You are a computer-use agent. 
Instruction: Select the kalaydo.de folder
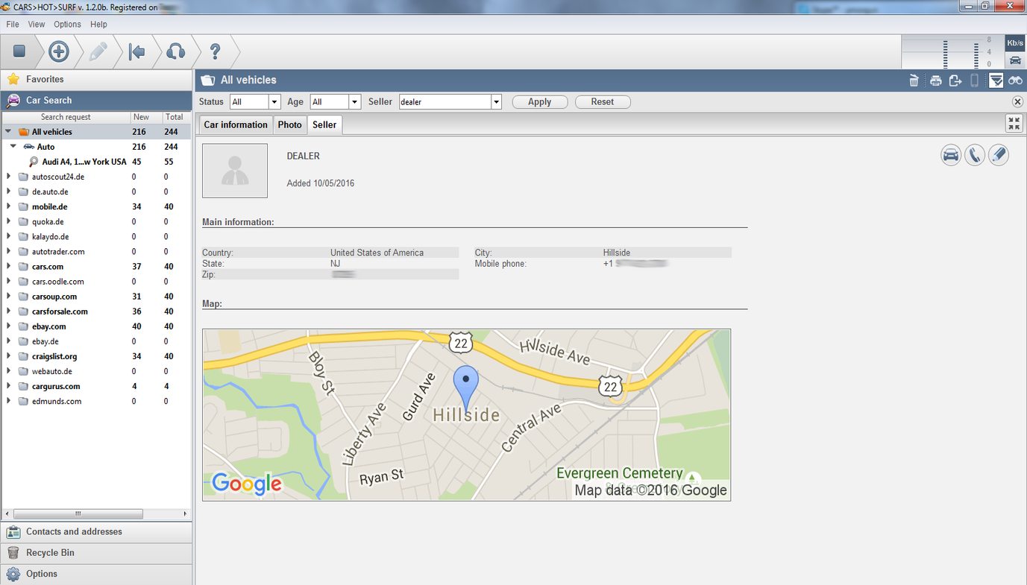[x=51, y=236]
